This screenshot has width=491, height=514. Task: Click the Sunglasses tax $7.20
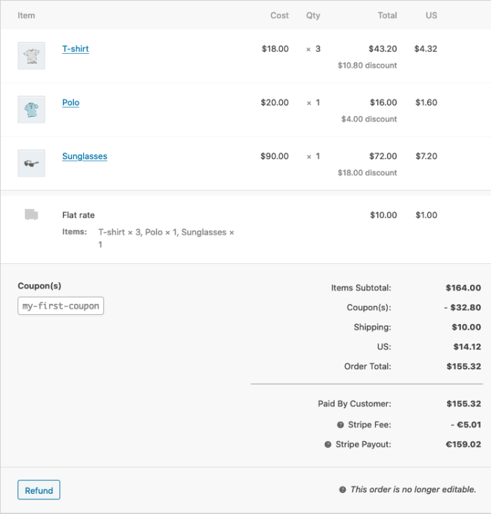pos(426,156)
